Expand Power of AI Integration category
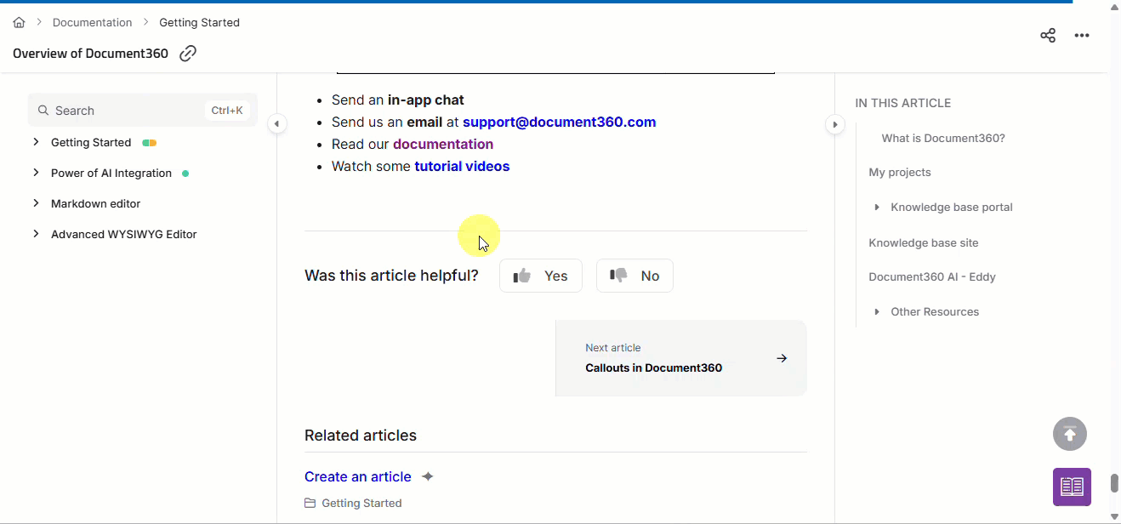This screenshot has height=524, width=1121. tap(36, 173)
